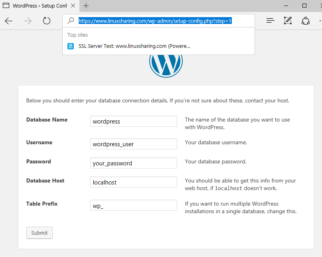Focus the Username field with wordpress_user
Viewport: 322px width, 257px height.
coord(133,144)
